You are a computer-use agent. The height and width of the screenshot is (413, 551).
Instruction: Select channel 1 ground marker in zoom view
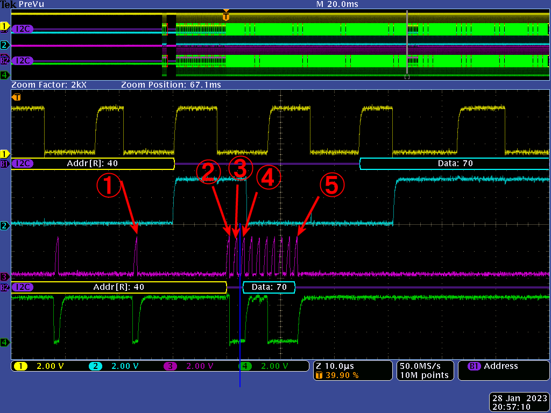click(4, 154)
